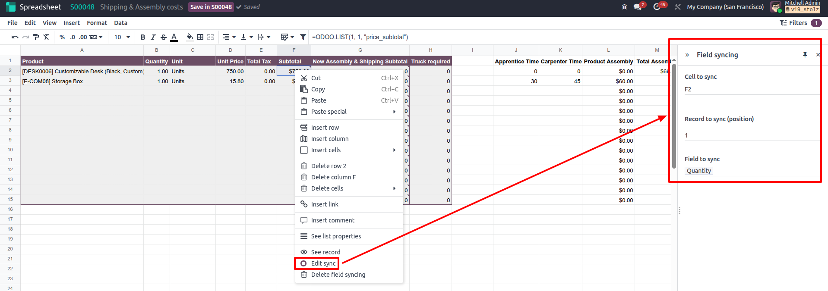This screenshot has height=291, width=828.
Task: Open the font size dropdown
Action: pyautogui.click(x=122, y=37)
